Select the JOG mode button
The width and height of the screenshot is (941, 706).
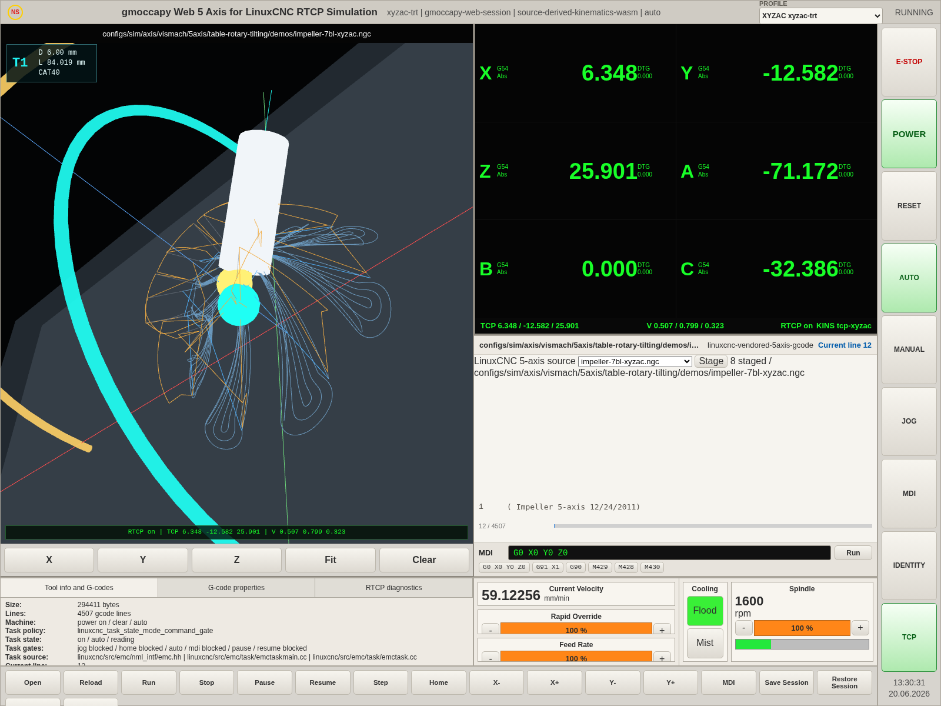click(909, 421)
